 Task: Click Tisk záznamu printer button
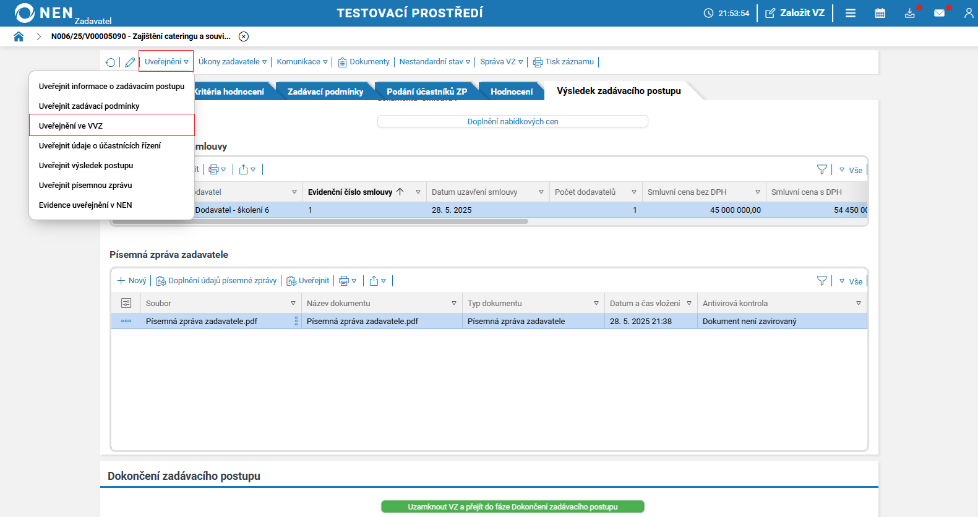(x=564, y=62)
